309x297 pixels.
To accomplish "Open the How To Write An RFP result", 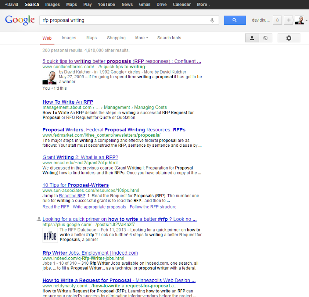I will 68,102.
